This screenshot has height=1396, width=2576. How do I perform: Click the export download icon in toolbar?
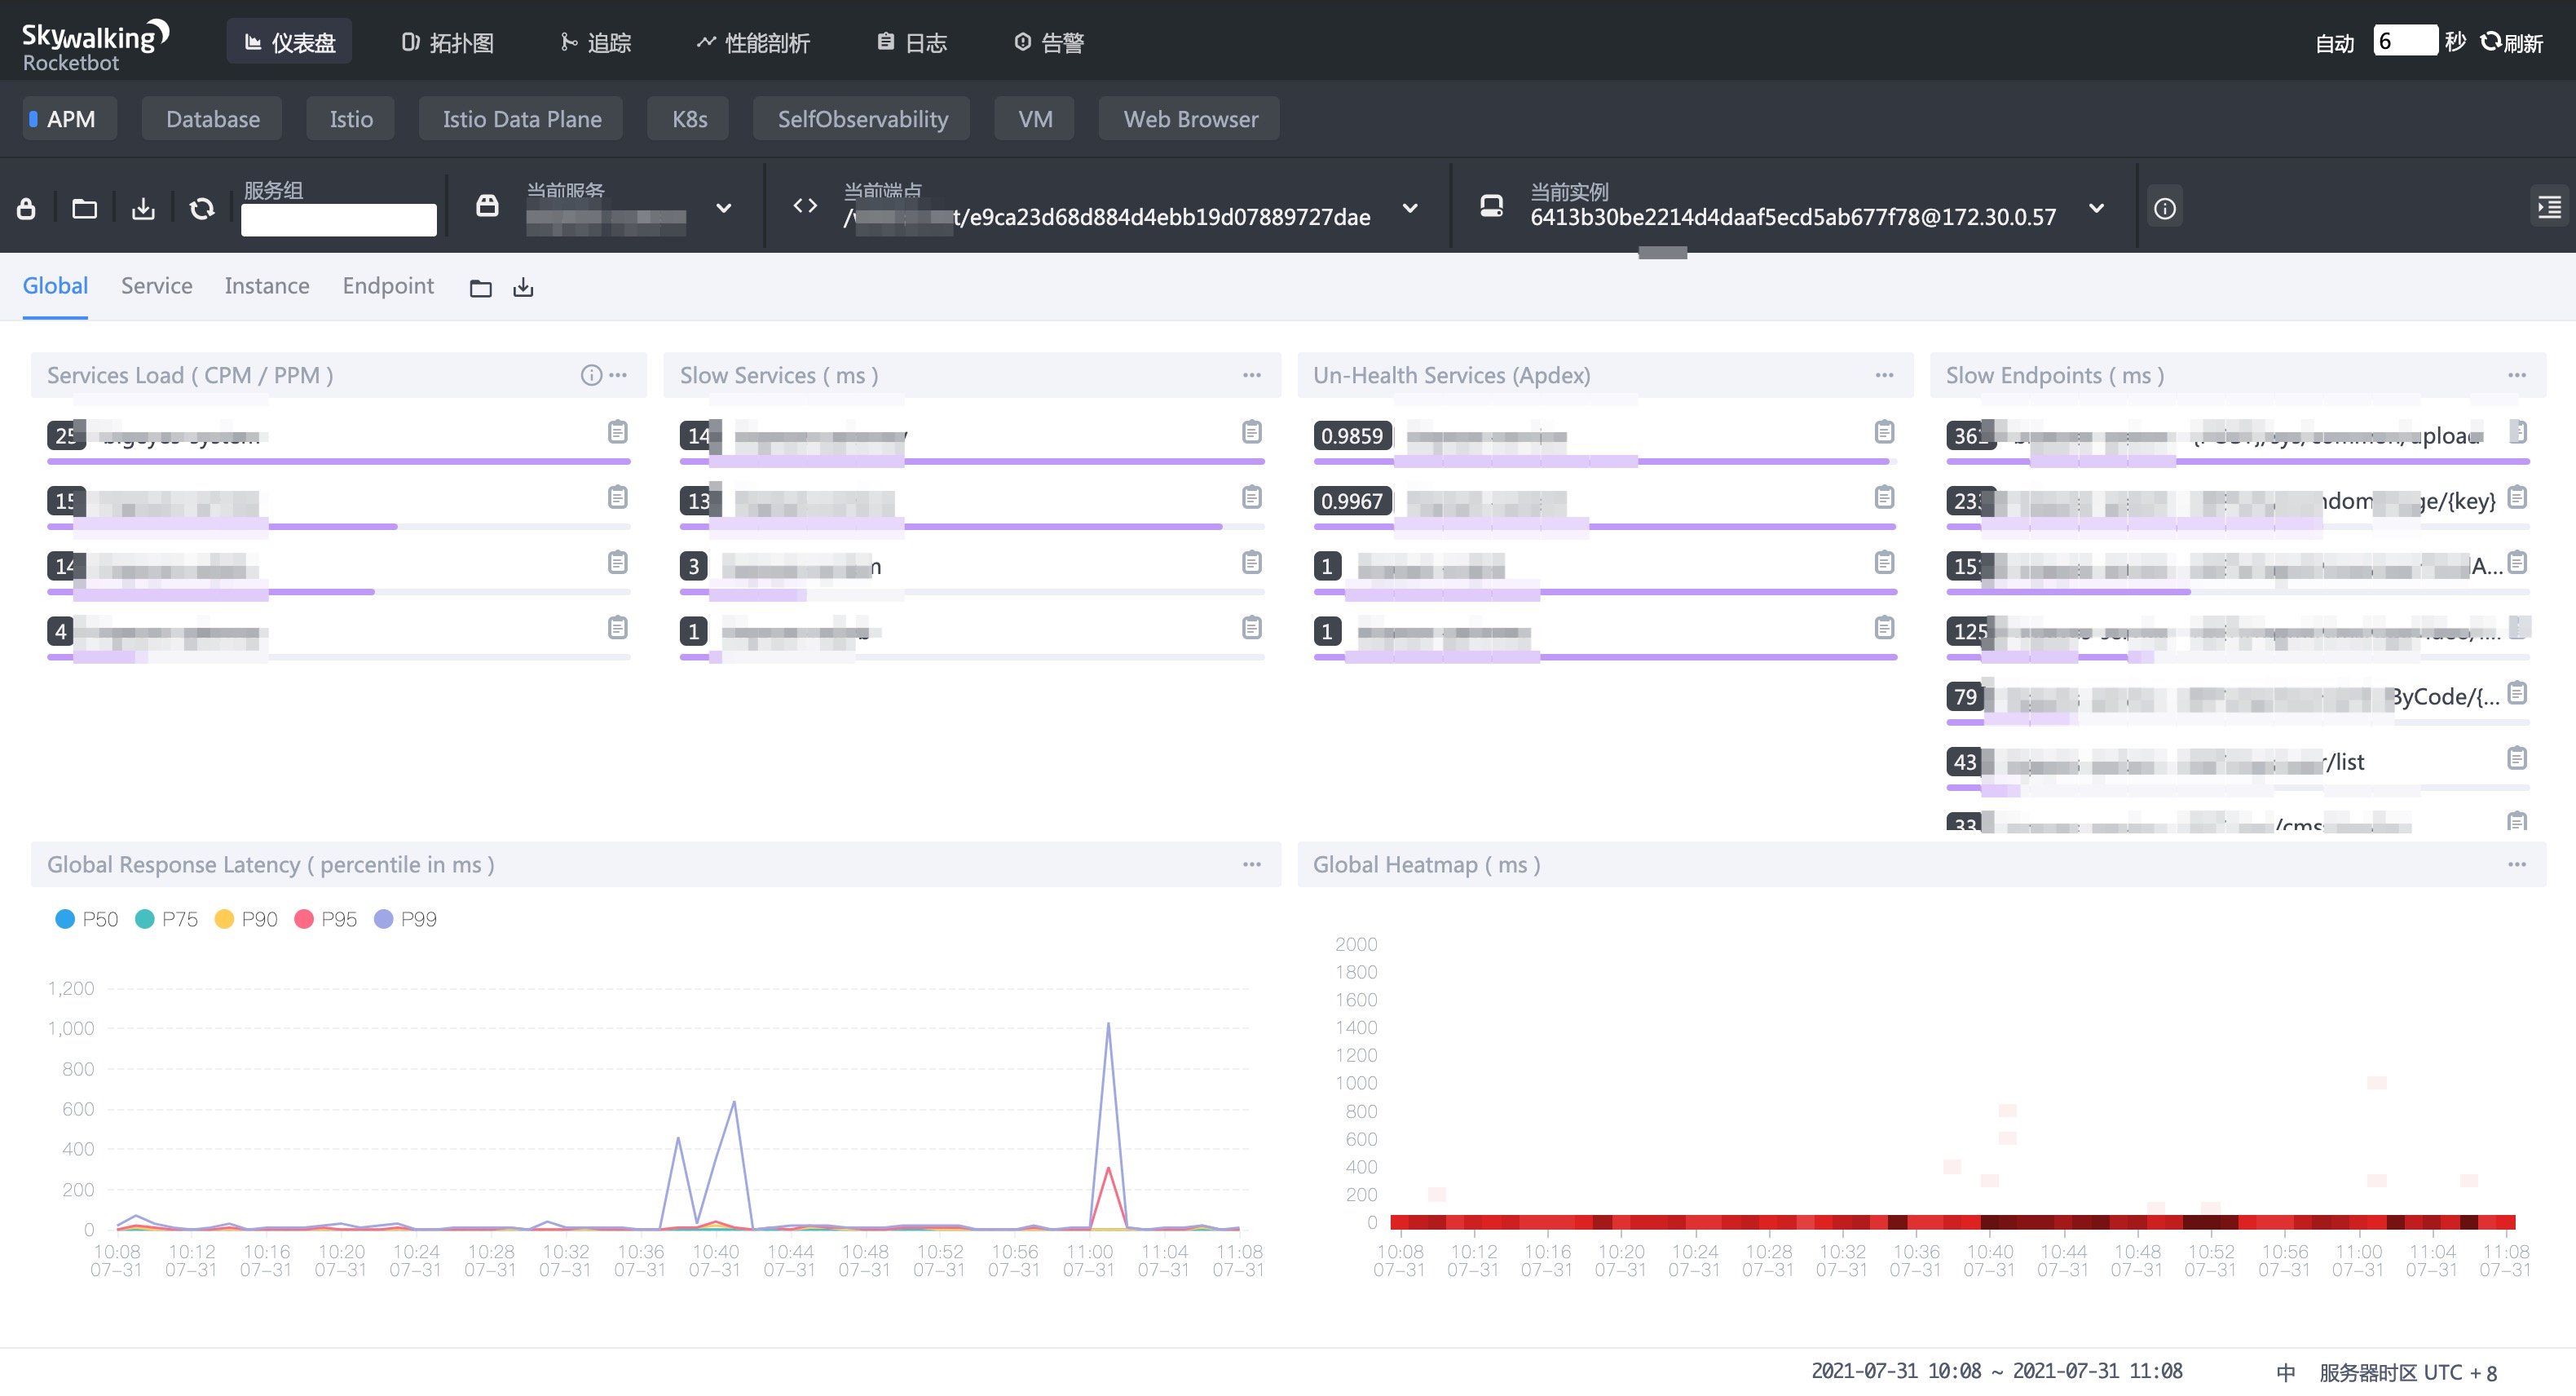(x=143, y=208)
